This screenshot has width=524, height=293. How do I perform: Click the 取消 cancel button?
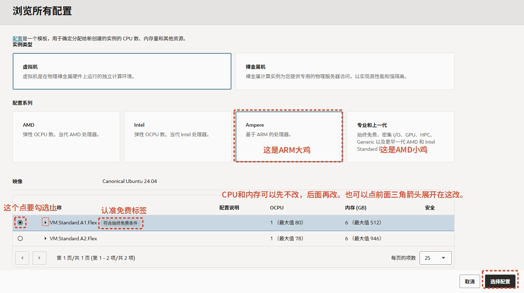tap(469, 281)
